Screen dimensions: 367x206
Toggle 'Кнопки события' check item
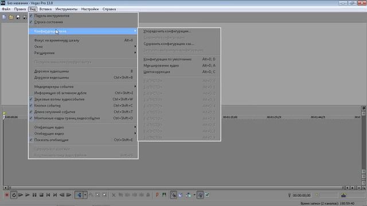pyautogui.click(x=83, y=105)
